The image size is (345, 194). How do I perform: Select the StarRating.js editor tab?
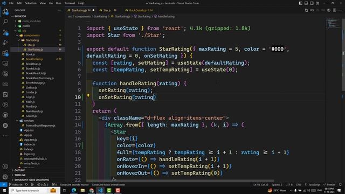[x=80, y=10]
